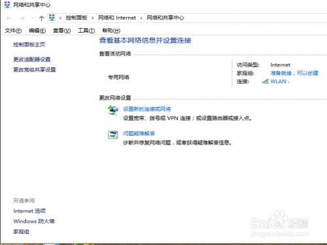The width and height of the screenshot is (327, 245).
Task: Open 家庭组 link in sidebar
Action: pos(21,232)
